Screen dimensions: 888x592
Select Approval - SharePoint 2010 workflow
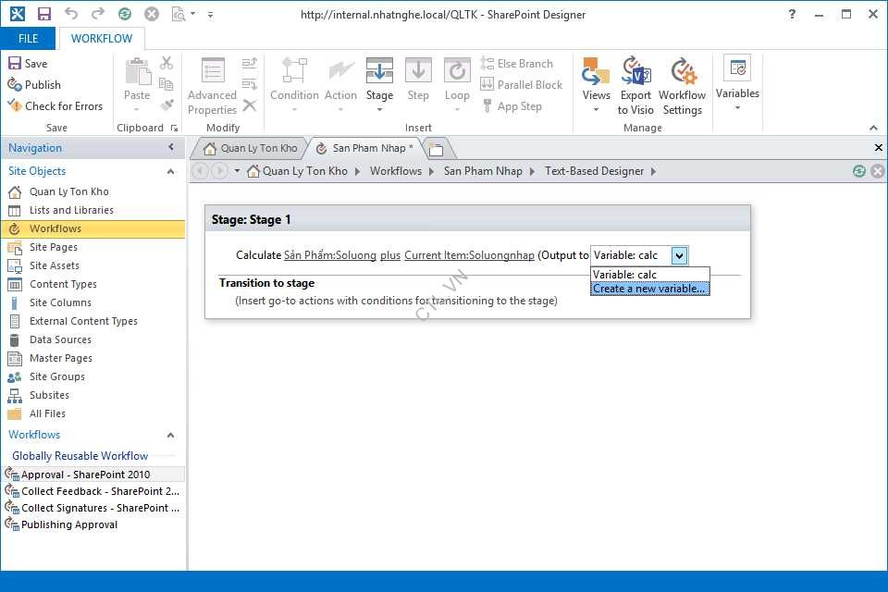tap(85, 475)
